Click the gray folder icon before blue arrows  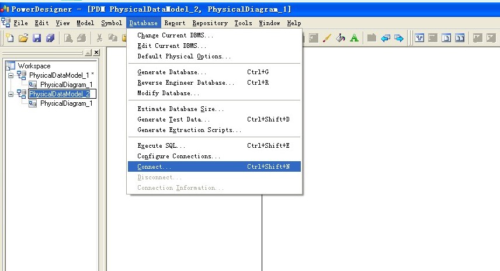372,39
